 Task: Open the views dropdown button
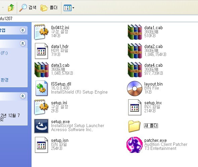[69, 8]
